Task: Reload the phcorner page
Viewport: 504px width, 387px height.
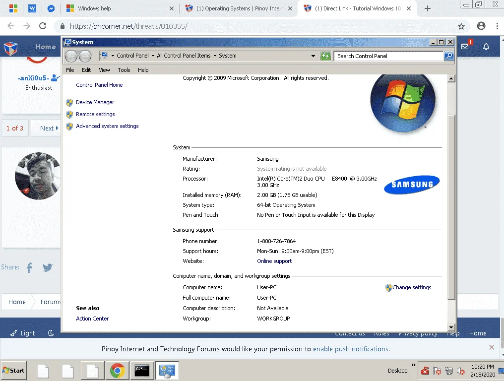Action: [43, 26]
